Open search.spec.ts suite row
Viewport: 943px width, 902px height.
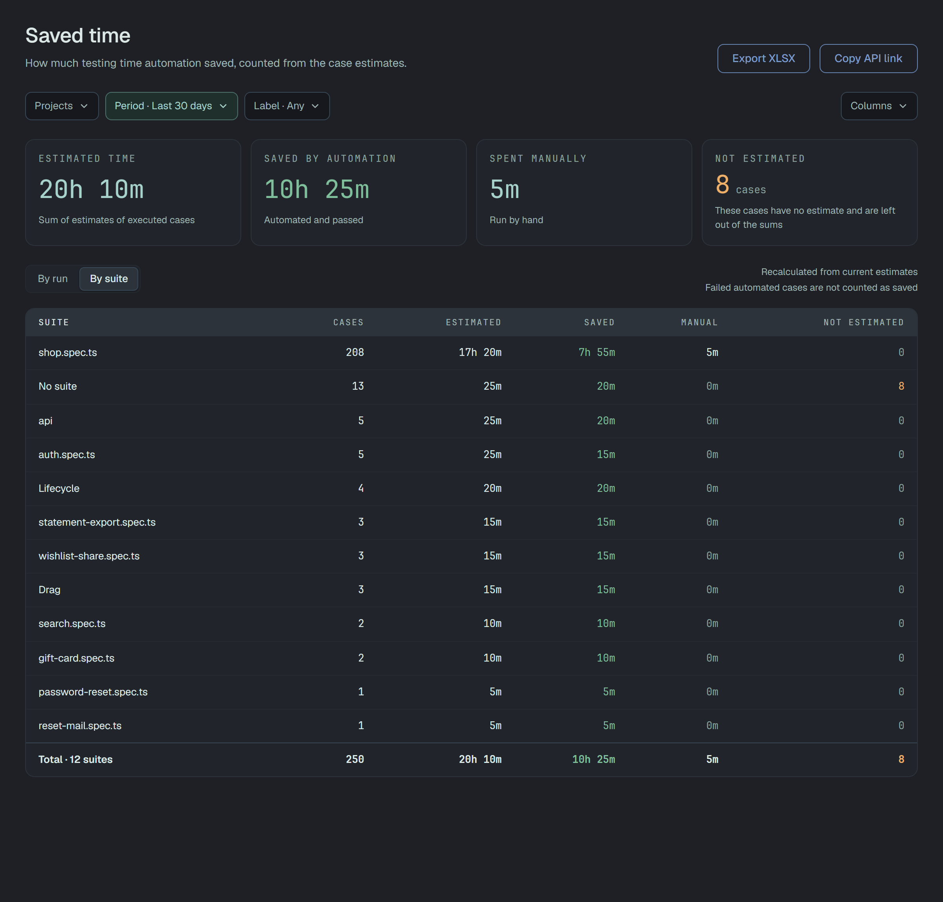(471, 623)
